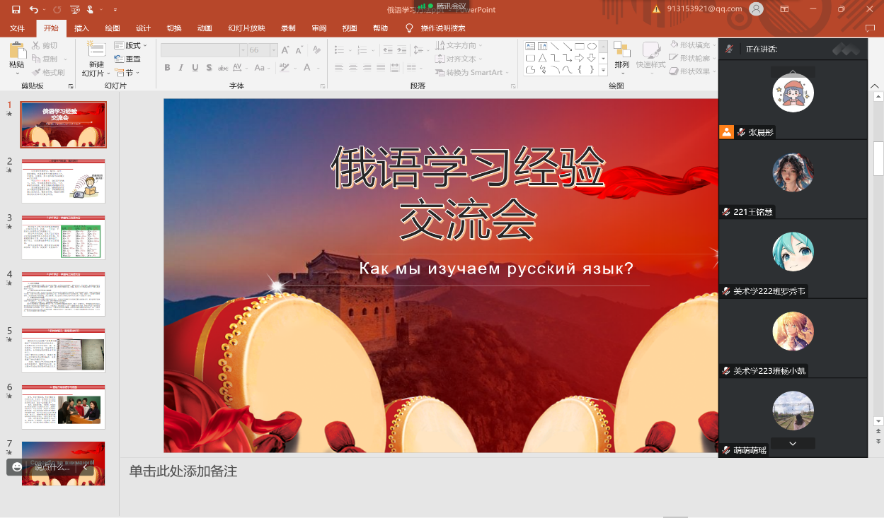Toggle Bold formatting button
Viewport: 884px width, 518px height.
[x=168, y=68]
